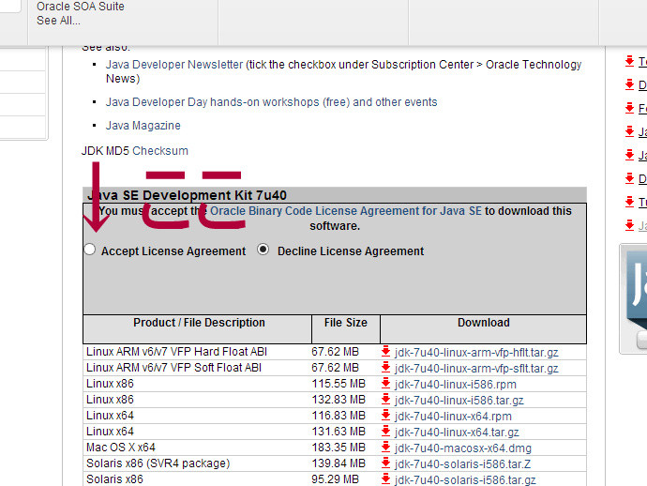Image resolution: width=647 pixels, height=486 pixels.
Task: Click See All... under Oracle SOA Suite
Action: tap(58, 21)
